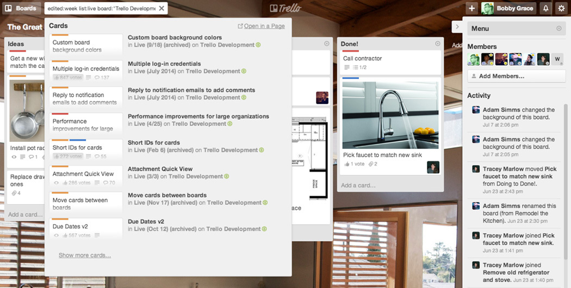Viewport: 571px width, 288px height.
Task: Click the Open in a Page icon link
Action: [x=240, y=26]
